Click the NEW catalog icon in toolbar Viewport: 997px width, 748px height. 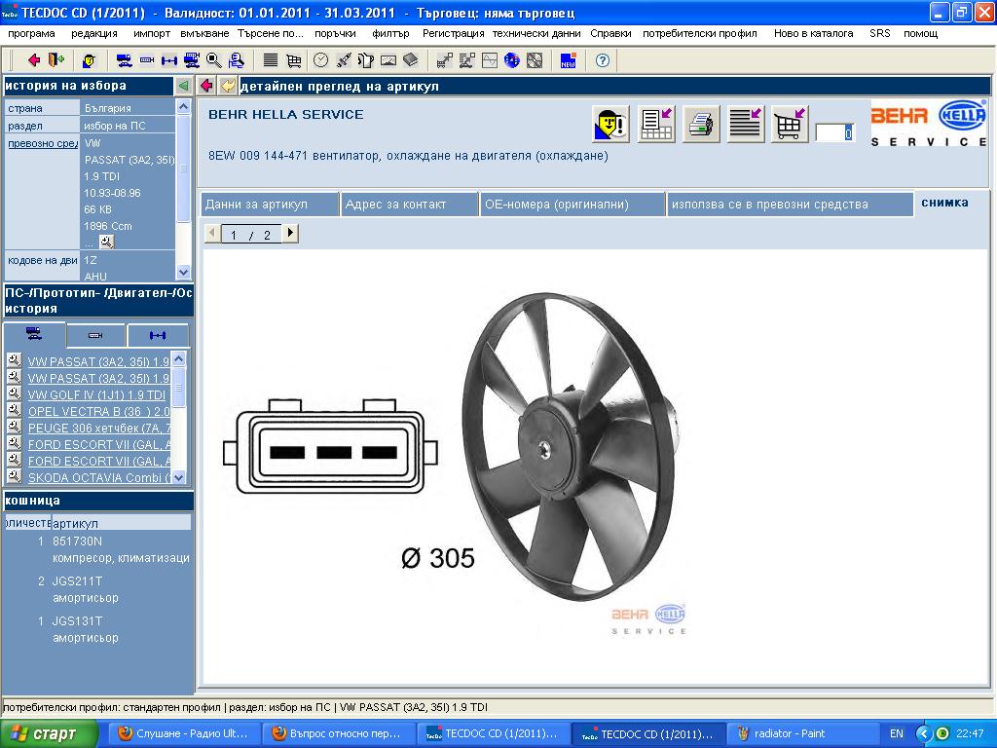(x=569, y=60)
